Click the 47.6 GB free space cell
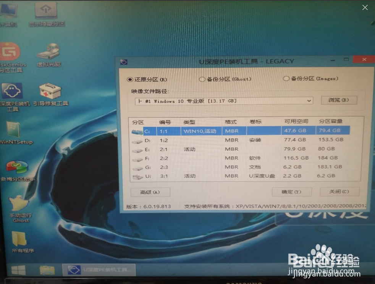 (x=295, y=131)
